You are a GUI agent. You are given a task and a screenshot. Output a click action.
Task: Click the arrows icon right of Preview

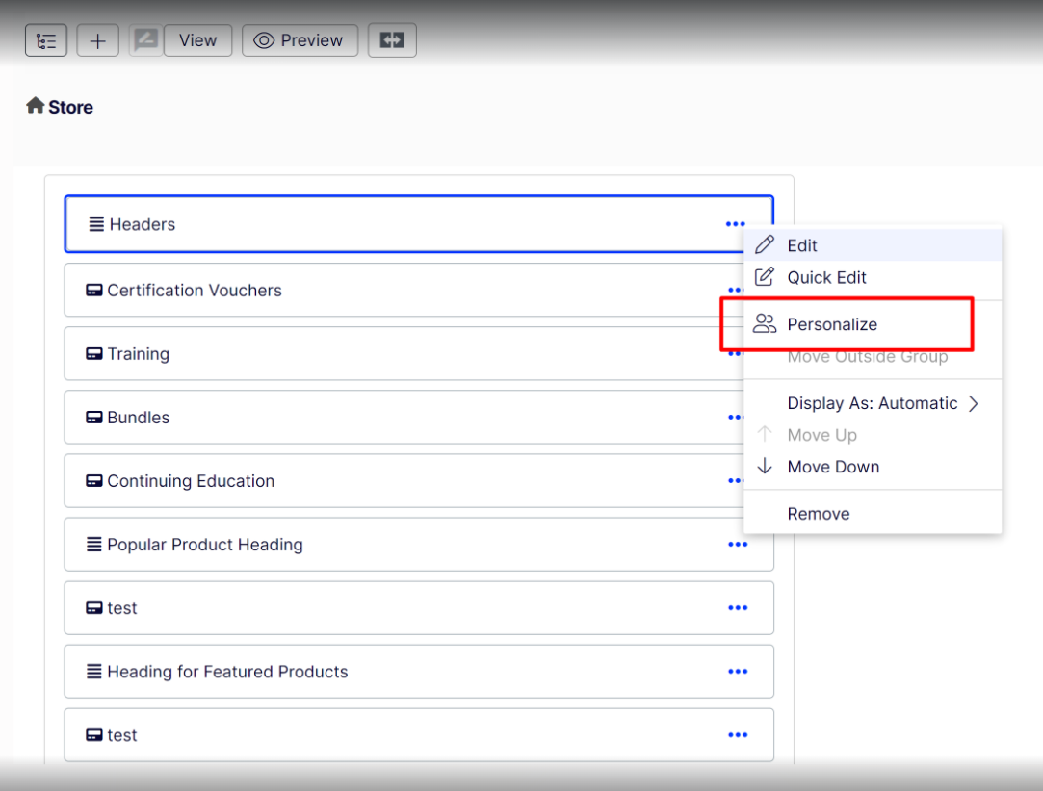[392, 40]
